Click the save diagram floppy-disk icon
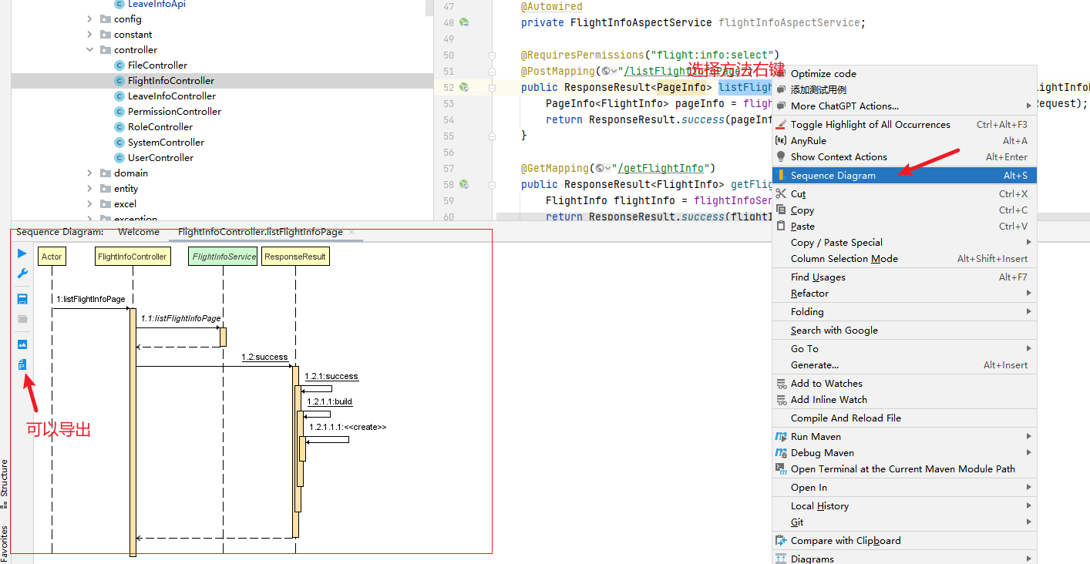1090x564 pixels. pyautogui.click(x=22, y=299)
